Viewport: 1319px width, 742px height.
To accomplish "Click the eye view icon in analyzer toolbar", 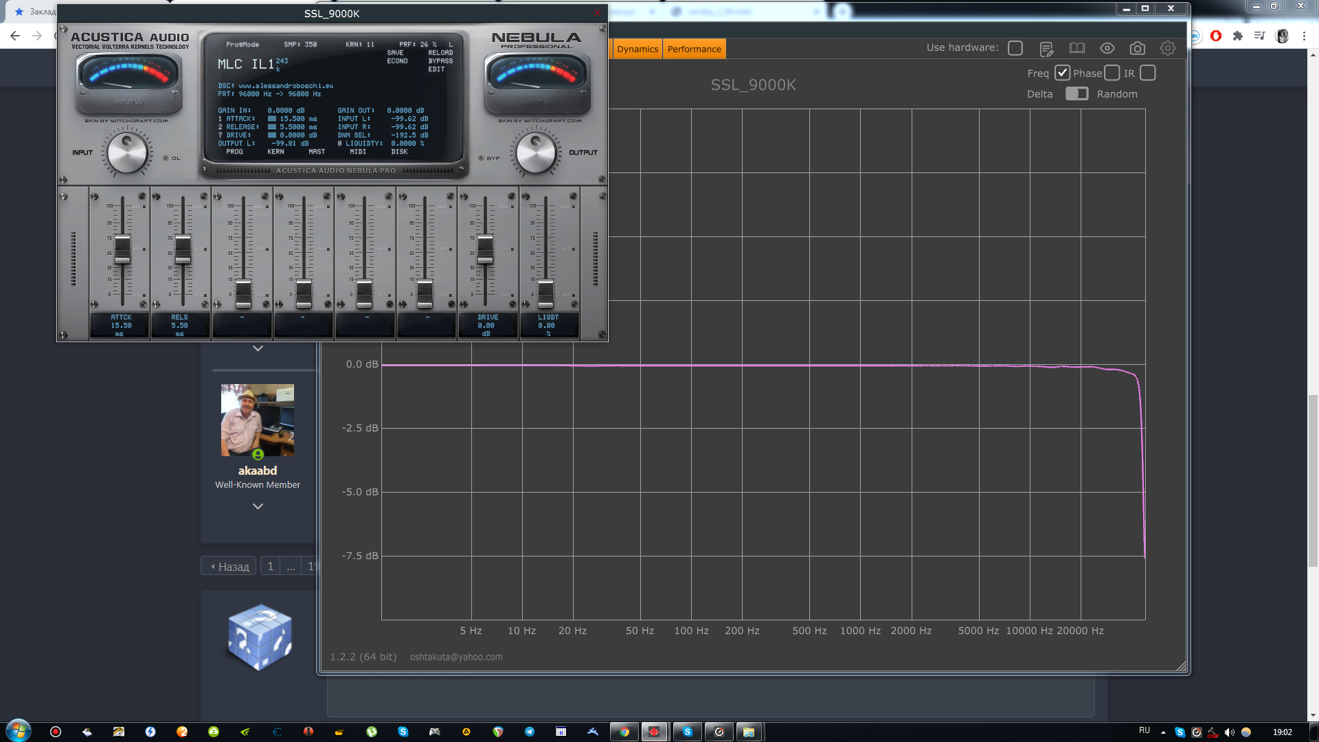I will point(1107,48).
